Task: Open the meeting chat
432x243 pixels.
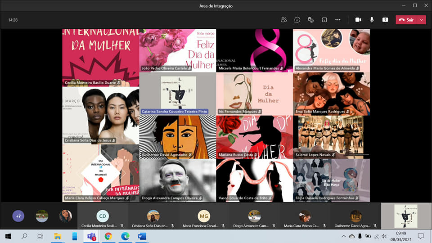Action: [297, 20]
